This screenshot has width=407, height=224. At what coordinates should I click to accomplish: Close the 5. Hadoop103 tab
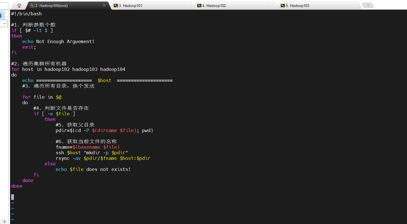[355, 5]
